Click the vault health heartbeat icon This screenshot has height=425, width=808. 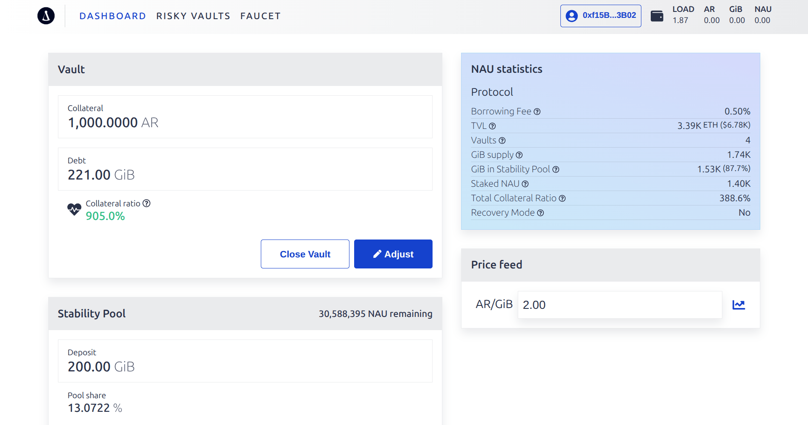[x=74, y=209]
